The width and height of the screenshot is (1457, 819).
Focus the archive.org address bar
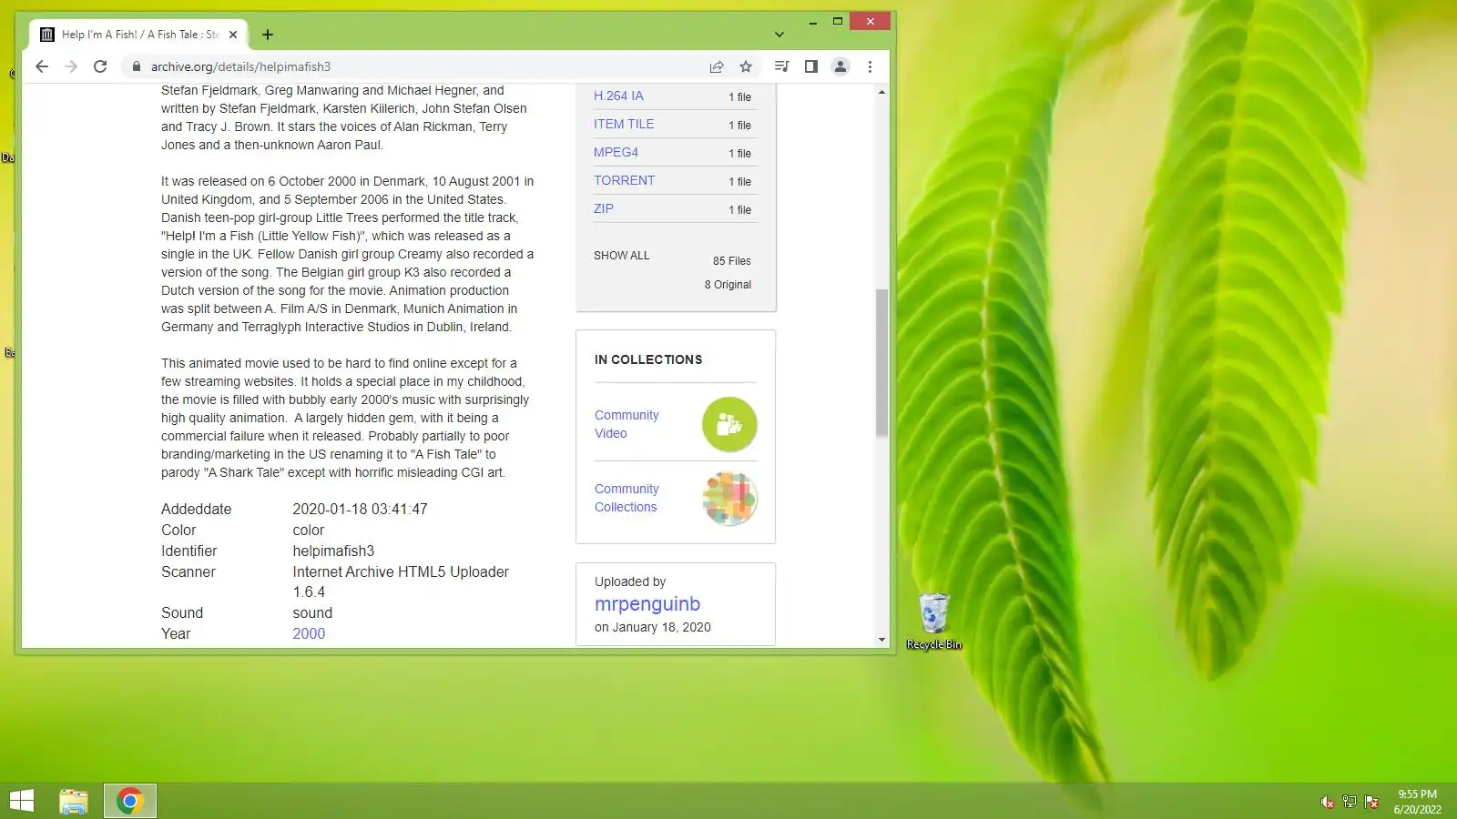coord(419,66)
